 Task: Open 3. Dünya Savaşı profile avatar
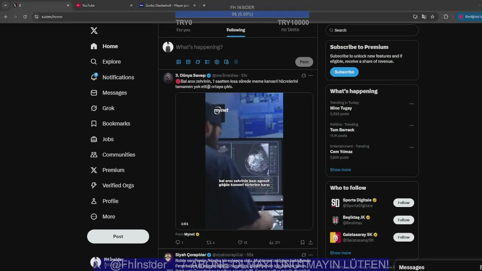click(x=168, y=78)
